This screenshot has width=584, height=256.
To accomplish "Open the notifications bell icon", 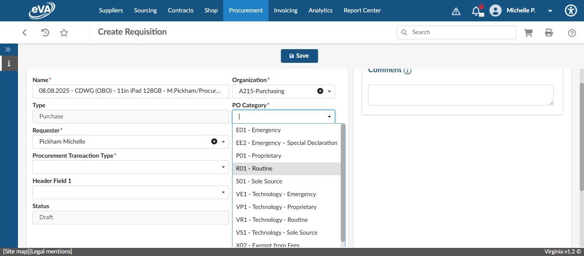I will (476, 11).
